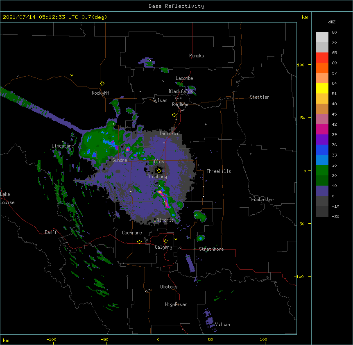
Task: Pick the slate purple 0-10 dBZ legend swatch
Action: (x=322, y=191)
